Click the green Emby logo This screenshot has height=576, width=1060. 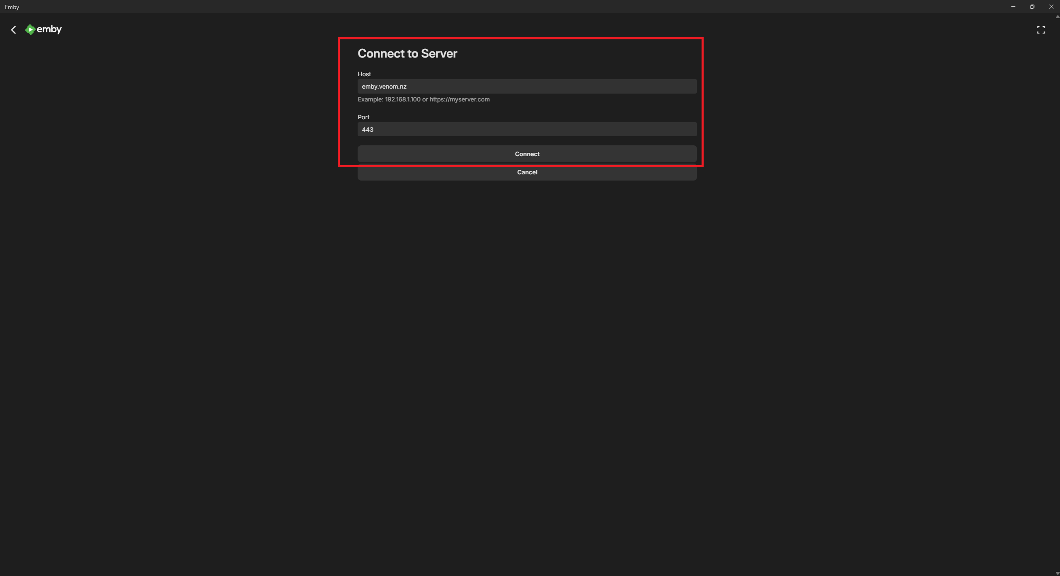coord(30,29)
